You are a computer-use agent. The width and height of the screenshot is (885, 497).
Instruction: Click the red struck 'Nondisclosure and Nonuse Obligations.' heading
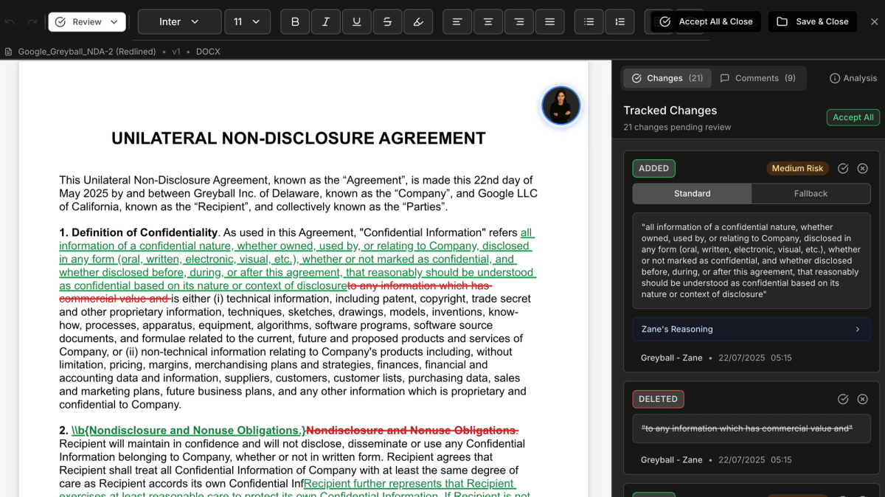(412, 431)
